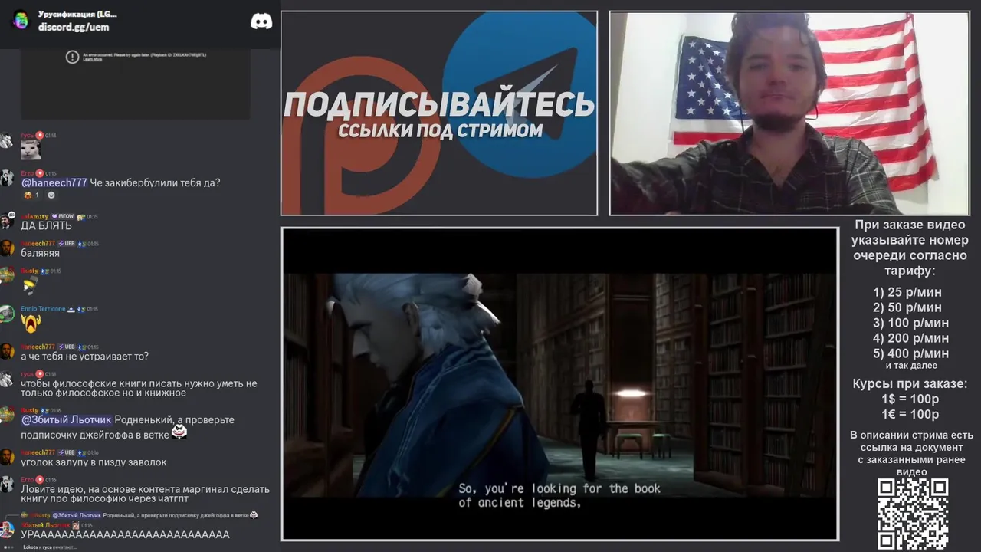Screen dimensions: 981x552
Task: Open гусь's avatar beside 'чтобы философские книги писать'
Action: pos(7,379)
